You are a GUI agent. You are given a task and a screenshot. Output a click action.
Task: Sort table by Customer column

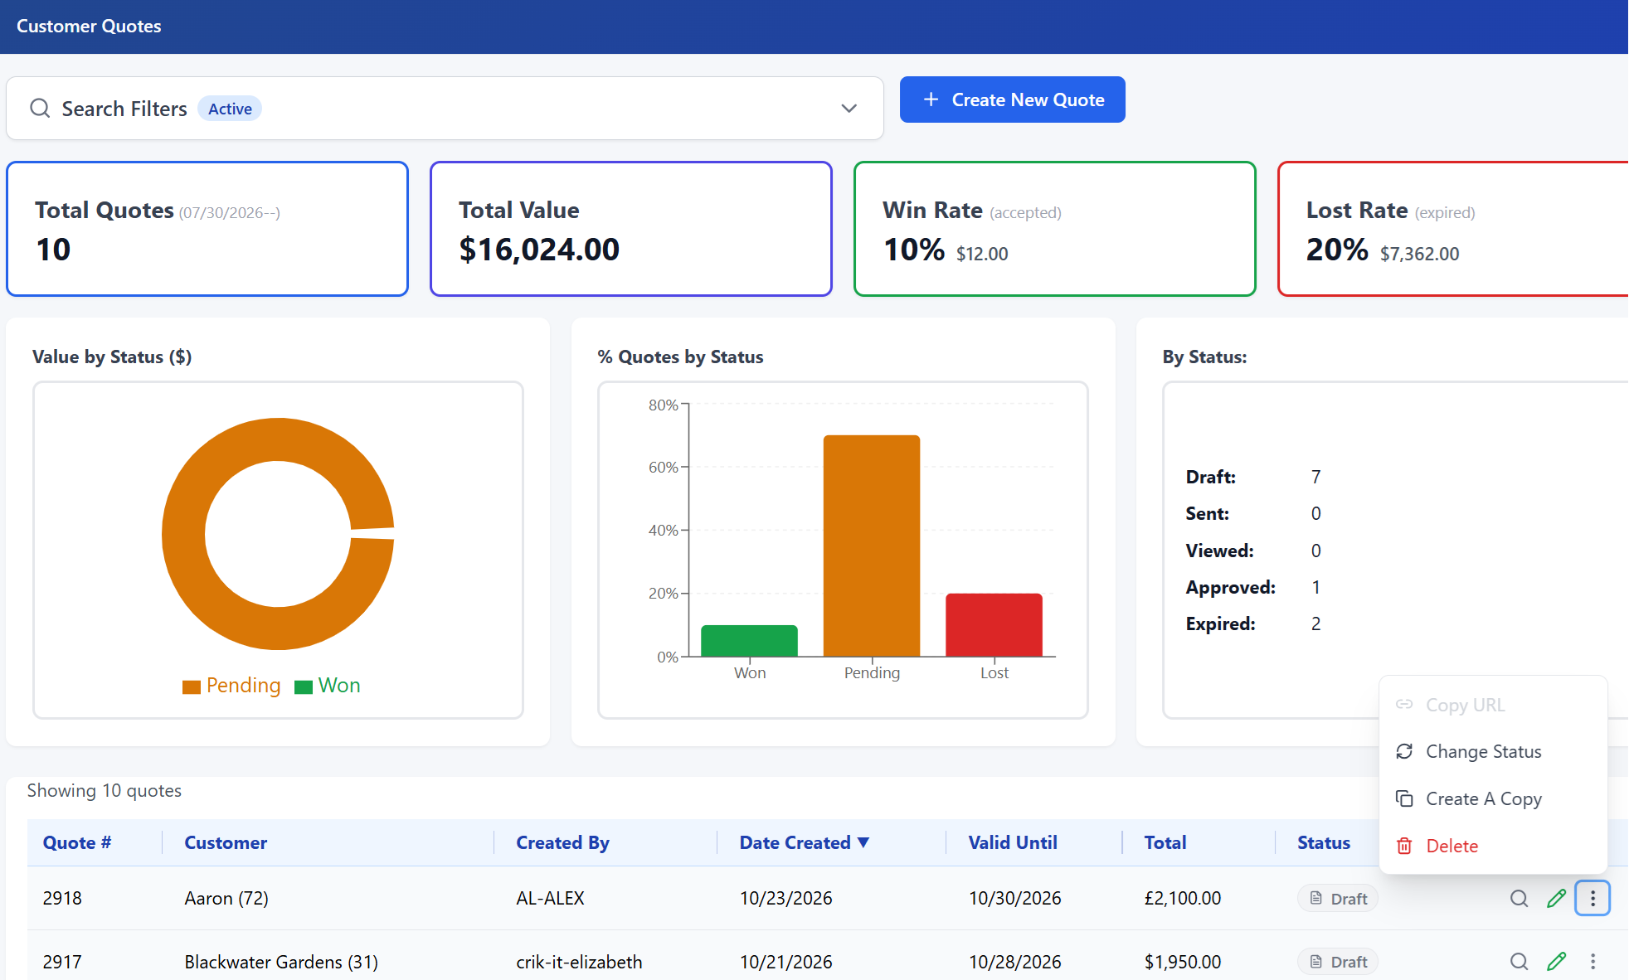[226, 842]
